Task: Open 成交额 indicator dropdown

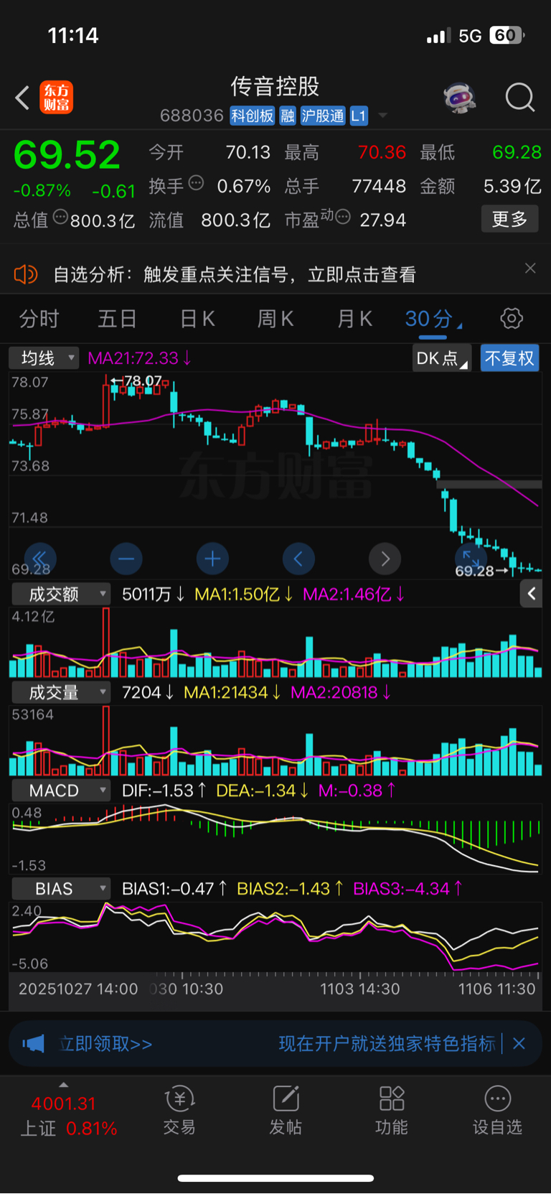Action: tap(61, 594)
